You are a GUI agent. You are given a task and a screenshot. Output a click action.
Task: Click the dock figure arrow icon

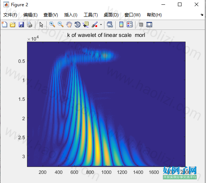[x=202, y=15]
